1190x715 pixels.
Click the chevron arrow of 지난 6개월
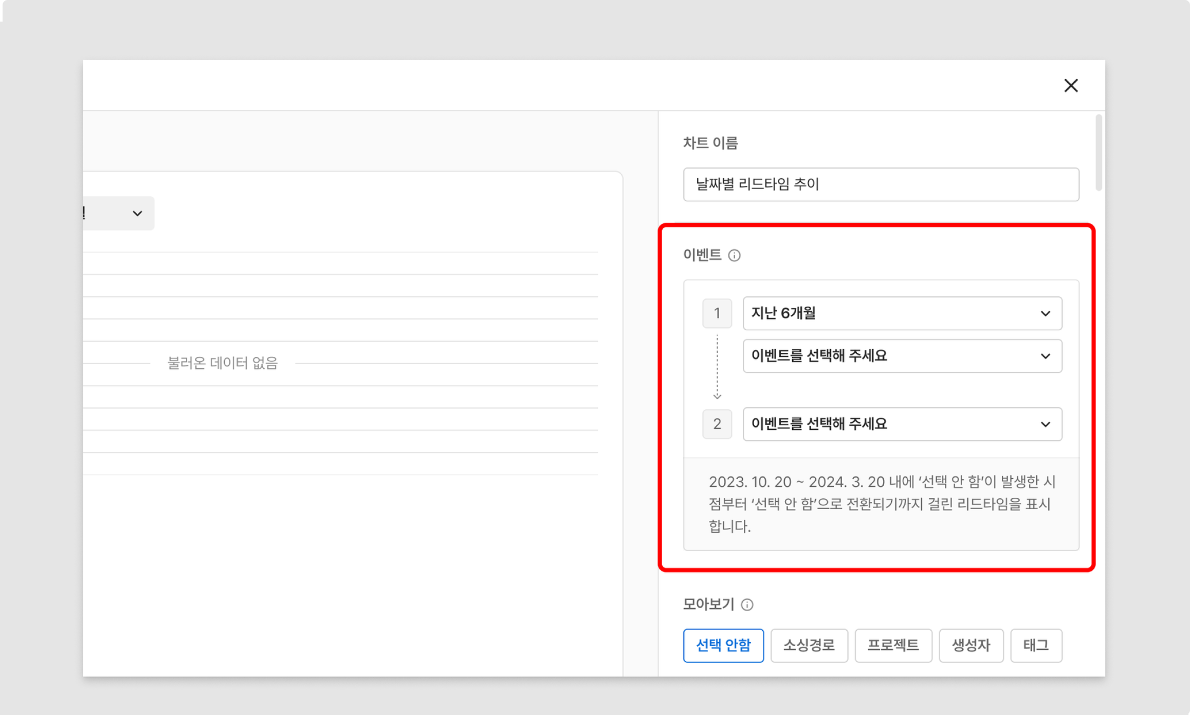[x=1045, y=313]
